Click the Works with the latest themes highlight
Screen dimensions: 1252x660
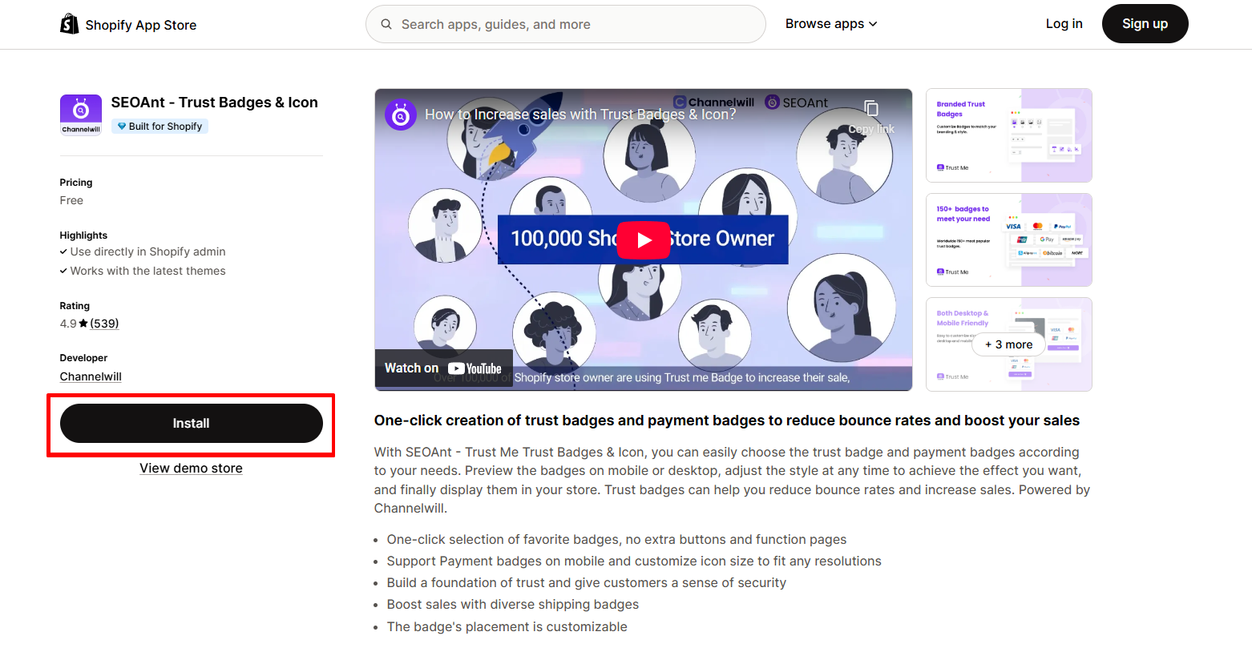pyautogui.click(x=147, y=271)
